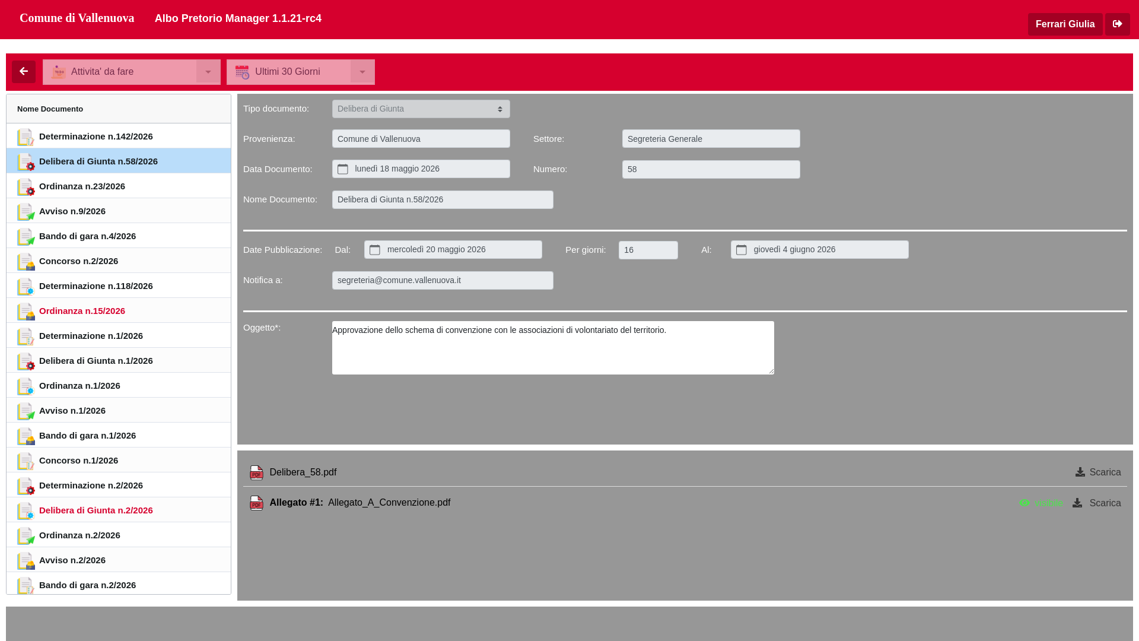Toggle visibile for Allegato_A_Convenzione.pdf

pos(1041,503)
